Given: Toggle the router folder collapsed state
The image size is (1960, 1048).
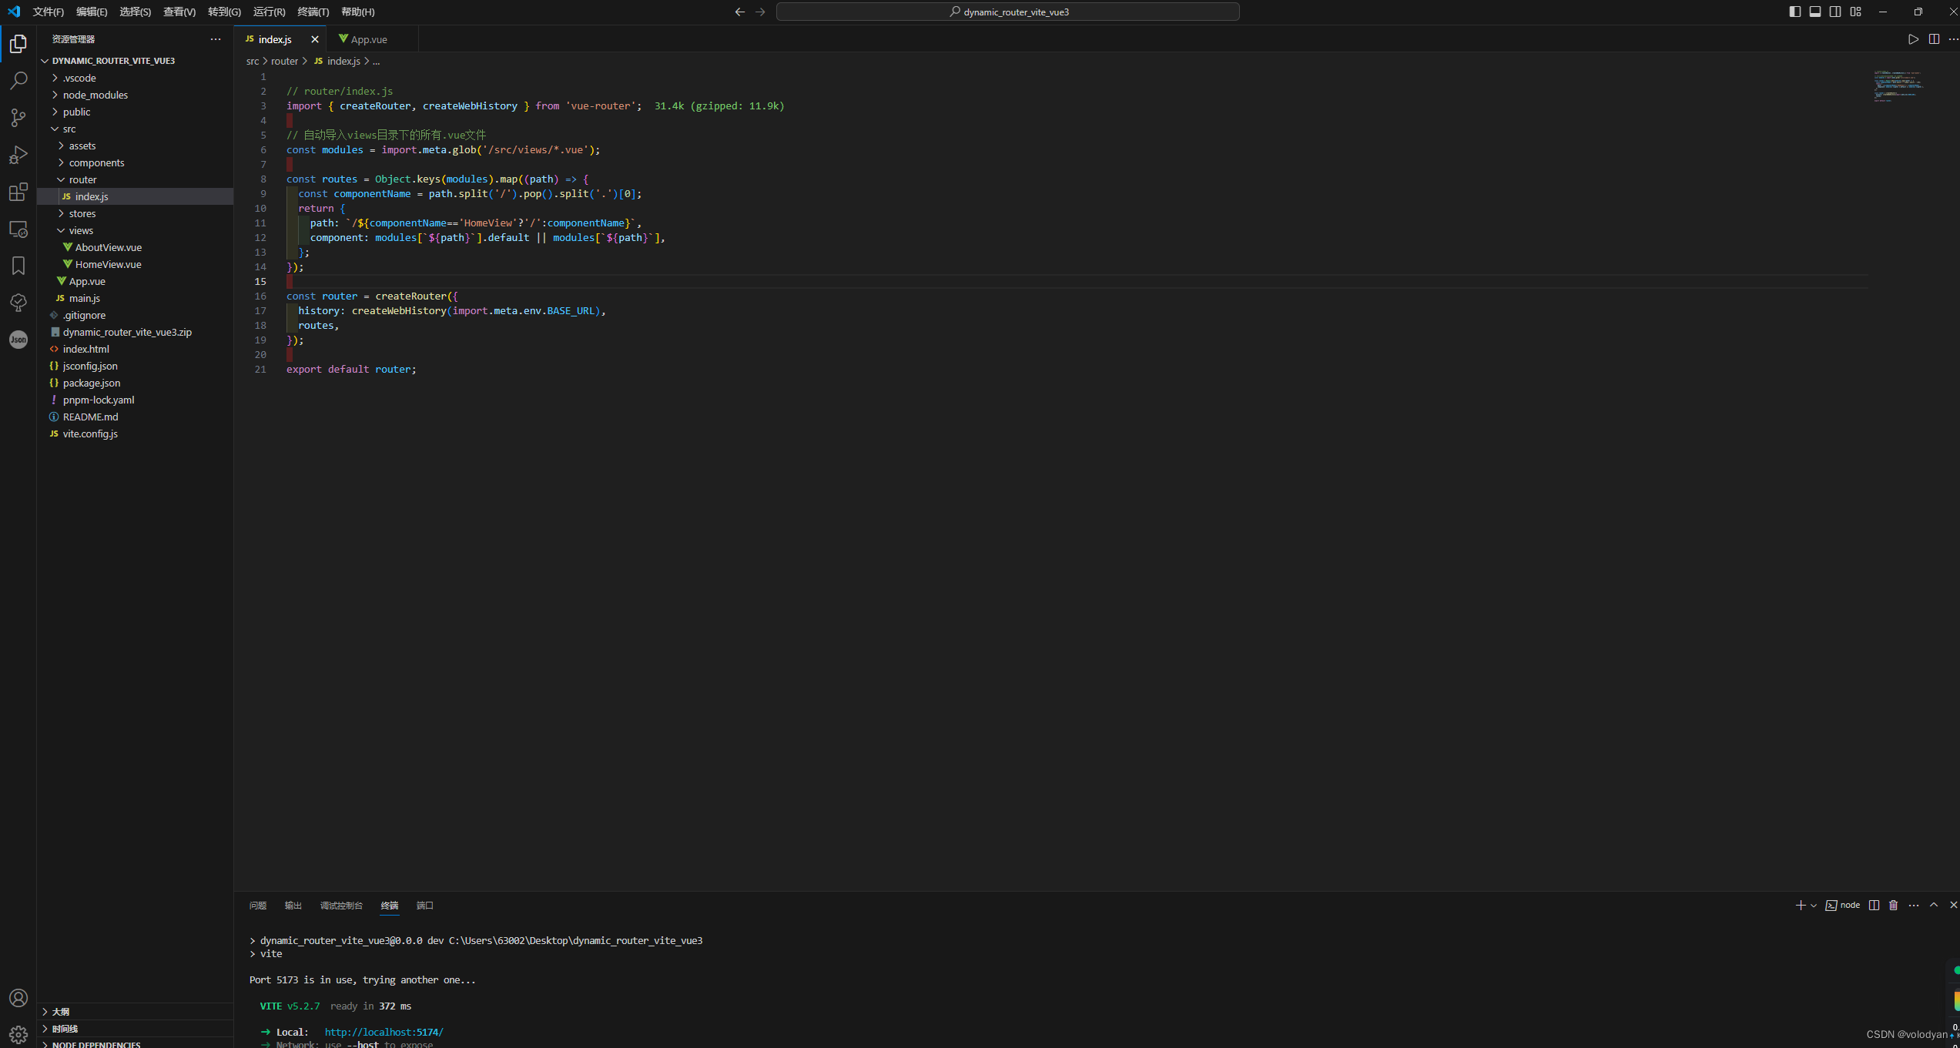Looking at the screenshot, I should [82, 179].
